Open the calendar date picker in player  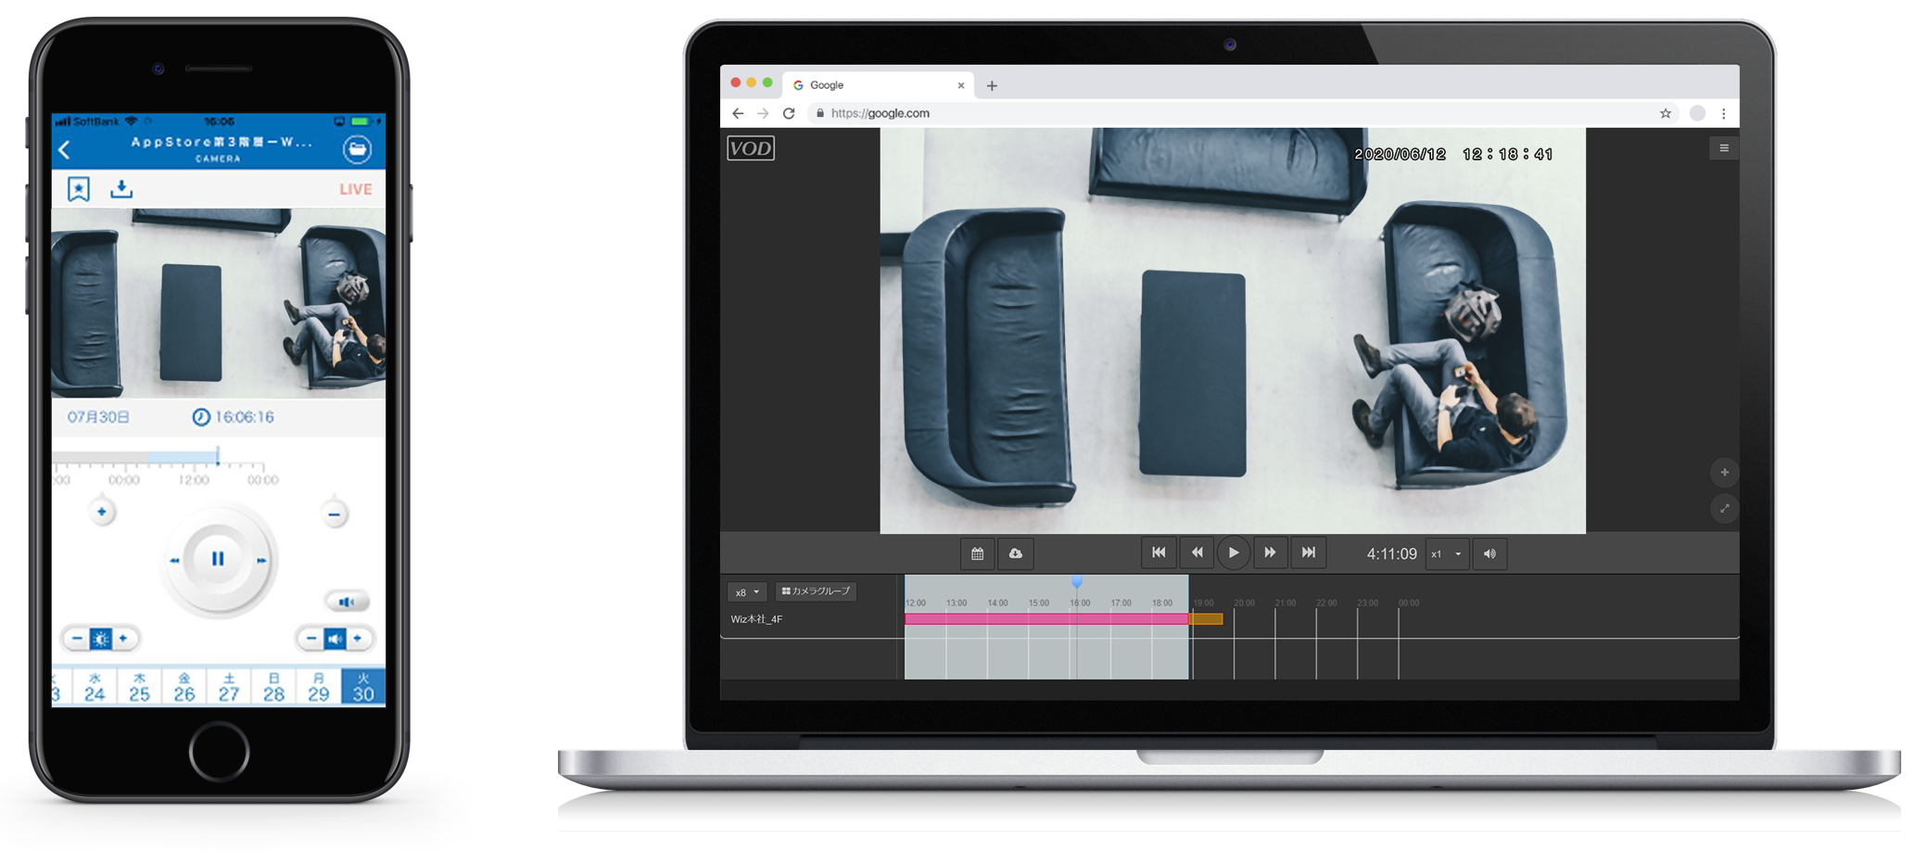pyautogui.click(x=977, y=553)
